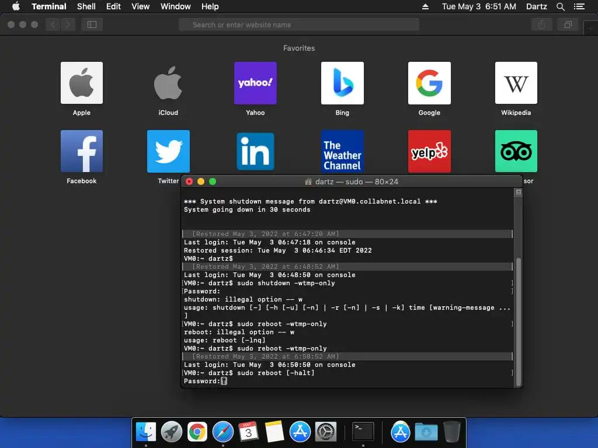Open the Facebook favorite tile

point(82,151)
